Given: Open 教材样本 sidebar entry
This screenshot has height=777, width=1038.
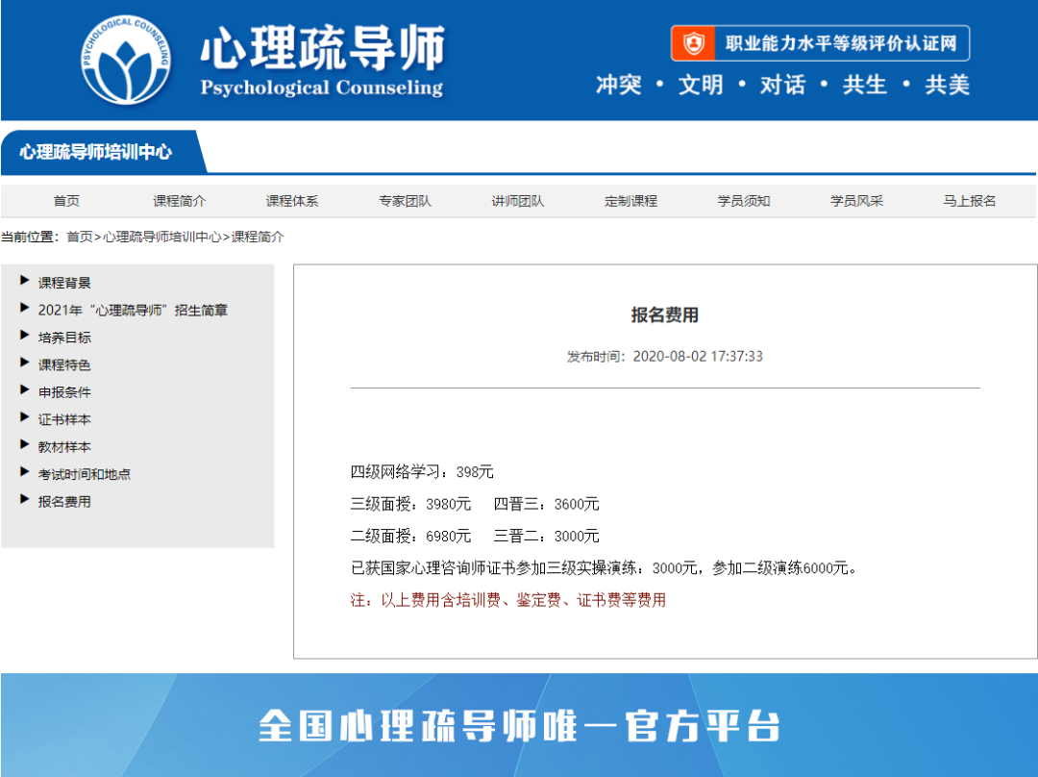Looking at the screenshot, I should pos(64,447).
